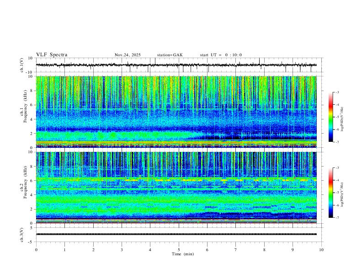Click the "-7" tick on ch.1 colorbar

point(337,142)
